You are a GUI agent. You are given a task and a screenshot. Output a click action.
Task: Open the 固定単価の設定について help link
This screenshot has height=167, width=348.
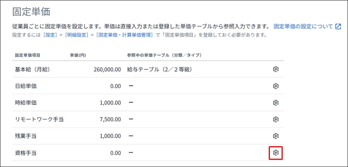[303, 26]
